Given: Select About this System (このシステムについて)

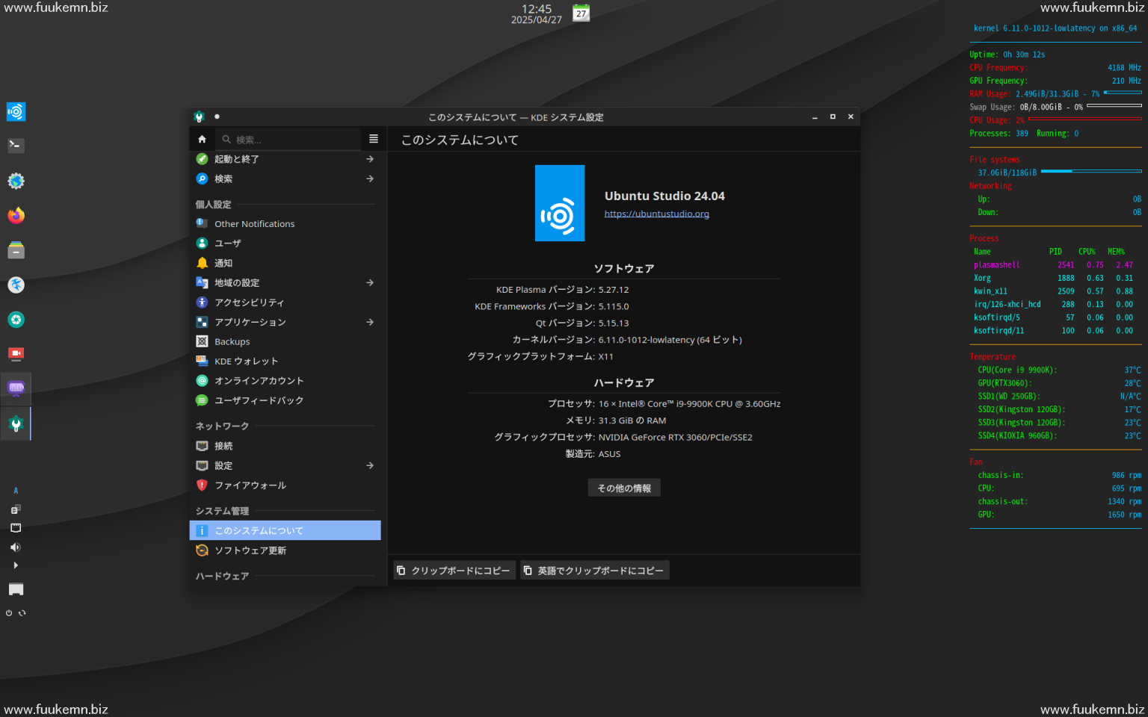Looking at the screenshot, I should click(x=285, y=530).
